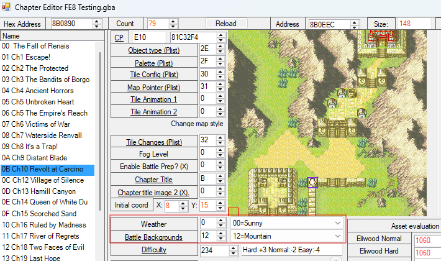Click the Map Pointer 31 spinner arrows

220,86
